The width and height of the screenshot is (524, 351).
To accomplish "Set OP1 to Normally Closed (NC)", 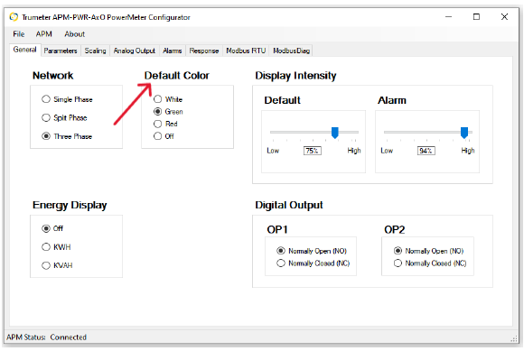I will tap(313, 263).
